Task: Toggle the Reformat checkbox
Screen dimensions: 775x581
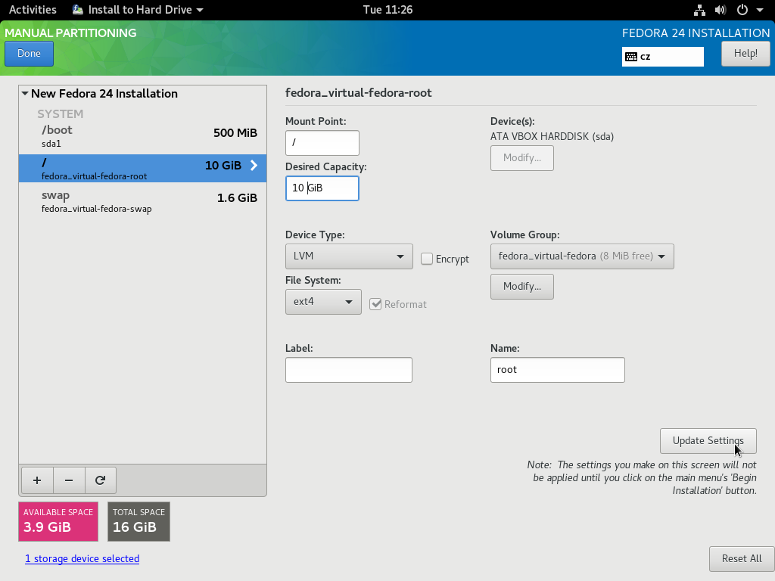Action: coord(375,304)
